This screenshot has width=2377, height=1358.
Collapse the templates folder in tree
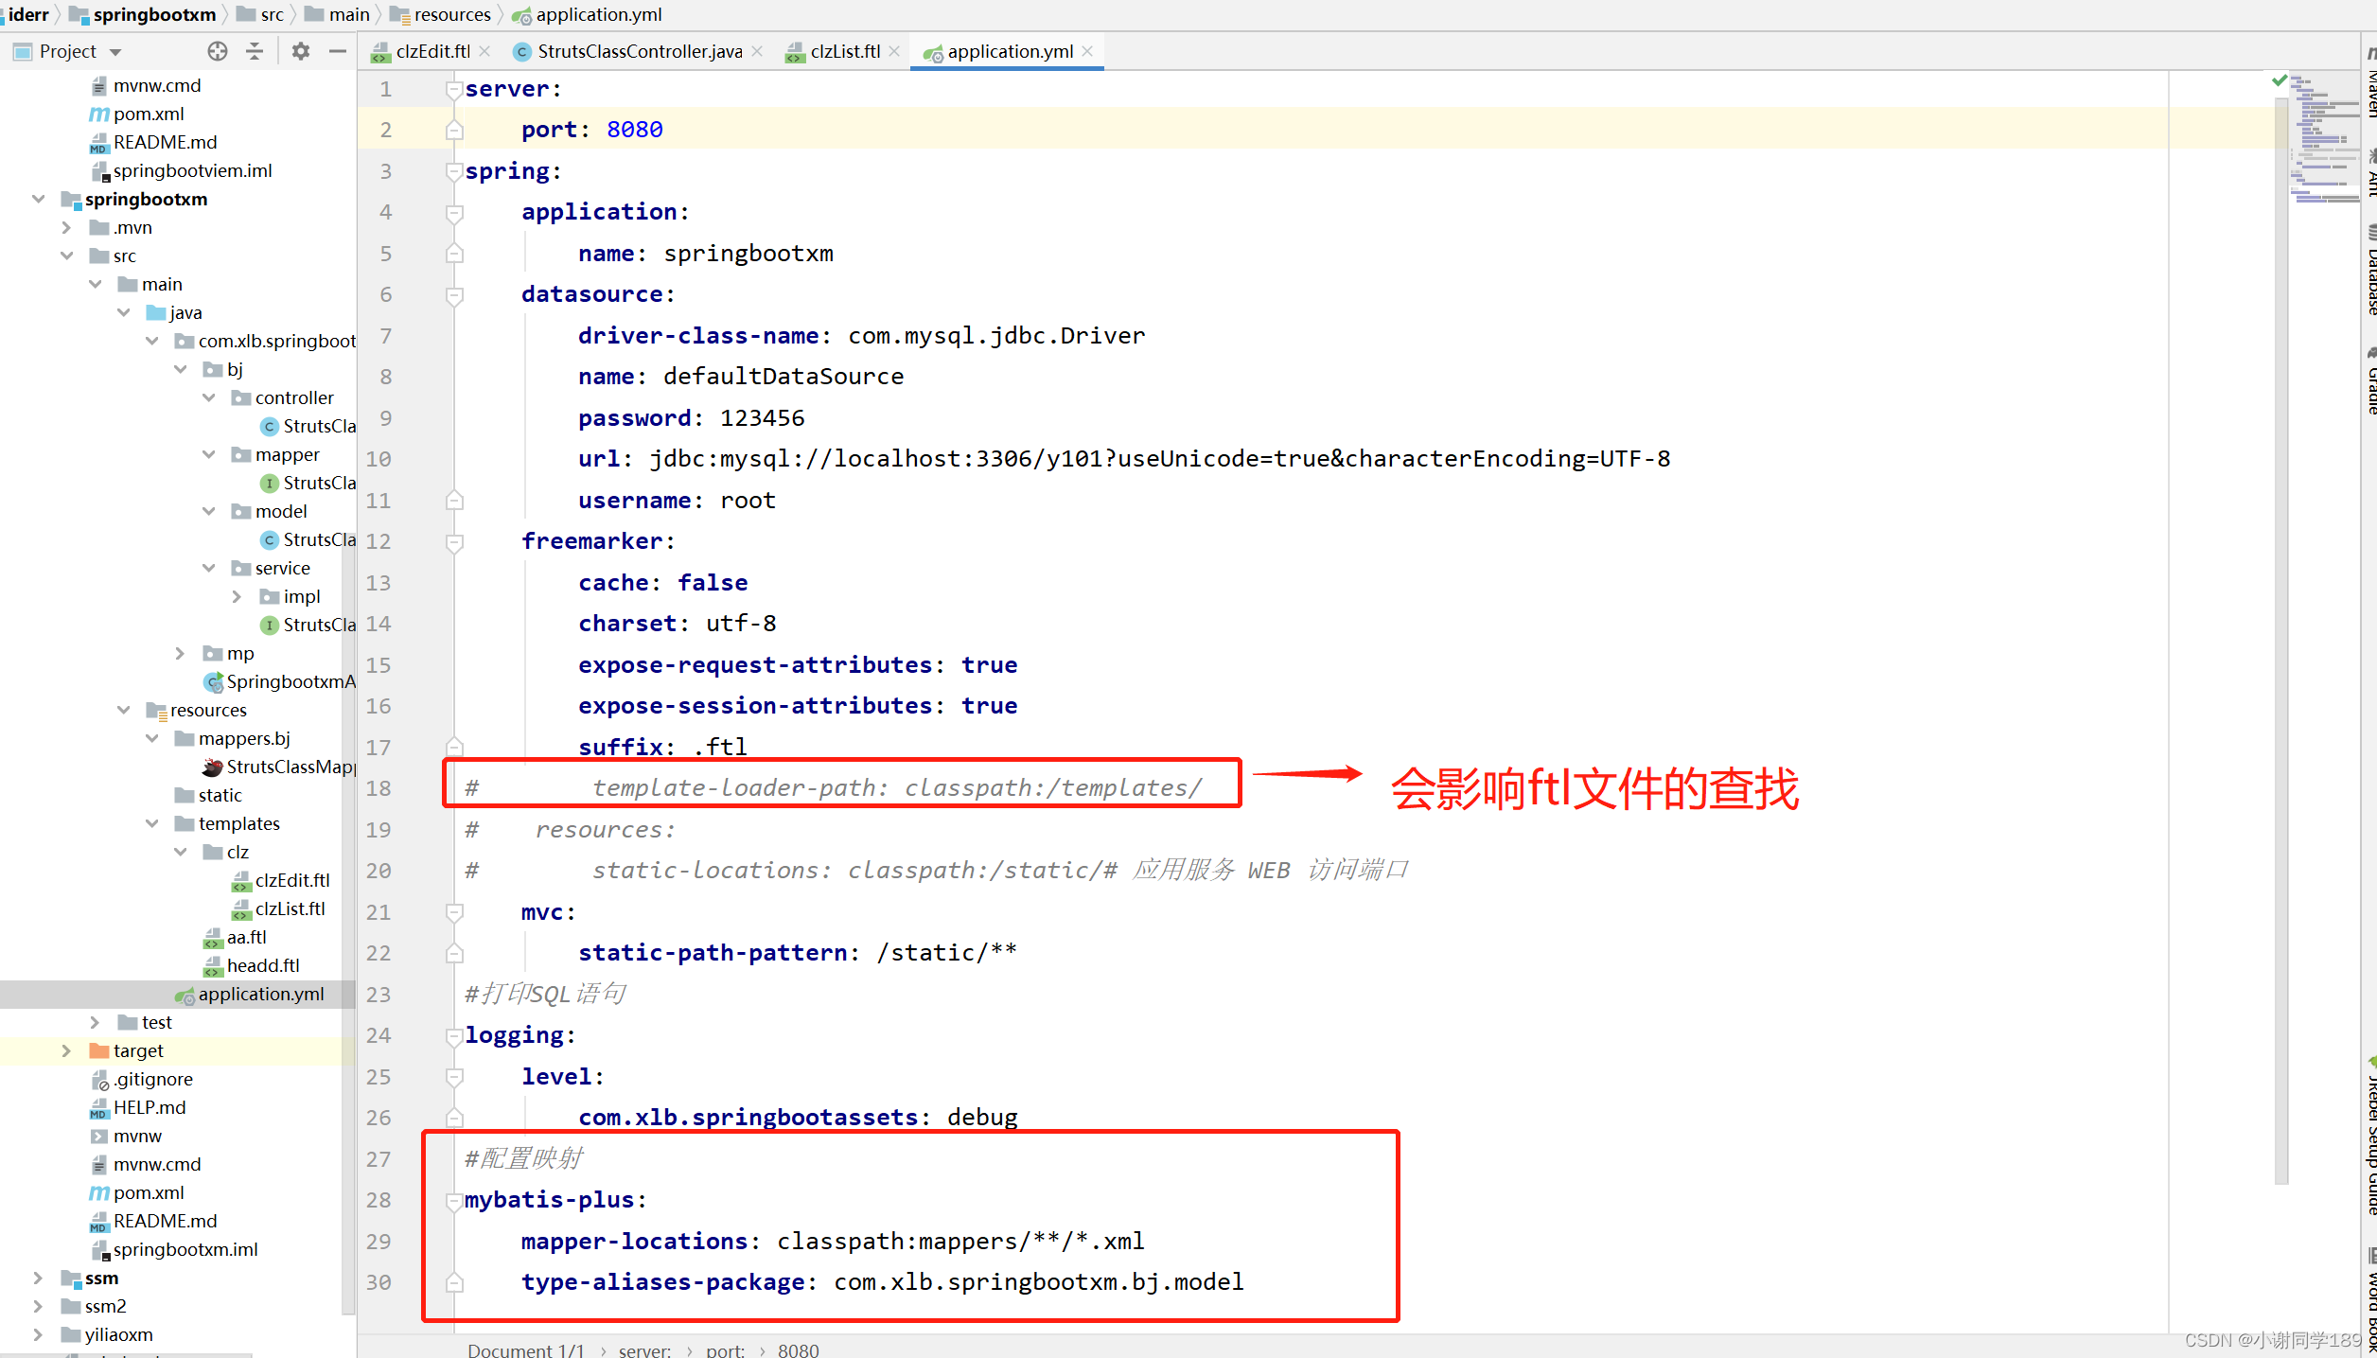click(x=151, y=823)
